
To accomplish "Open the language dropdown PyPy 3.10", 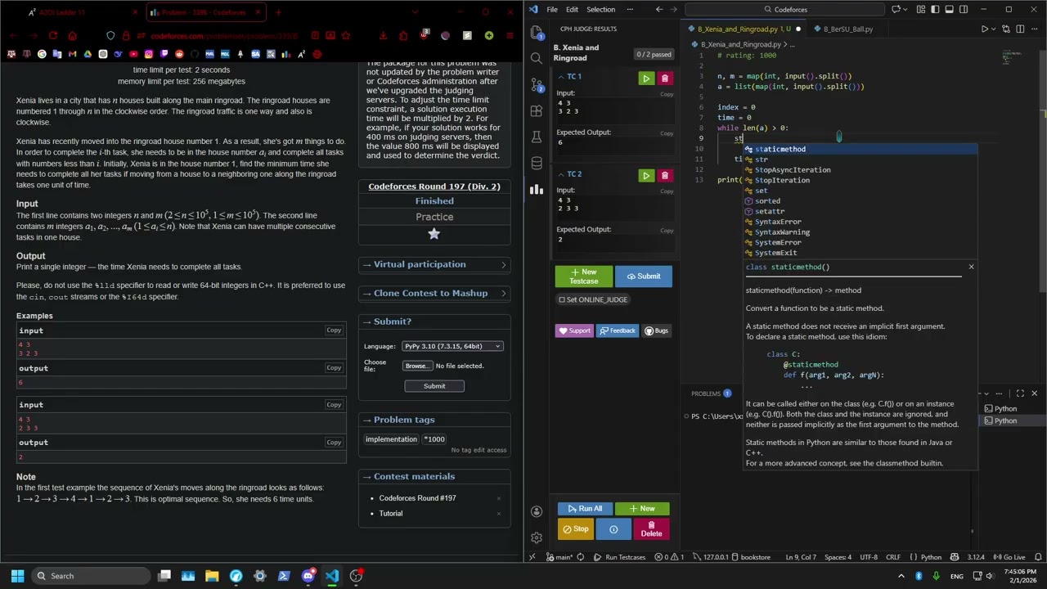I will coord(452,346).
